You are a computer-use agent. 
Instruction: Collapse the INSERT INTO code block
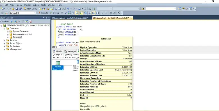tap(56, 43)
